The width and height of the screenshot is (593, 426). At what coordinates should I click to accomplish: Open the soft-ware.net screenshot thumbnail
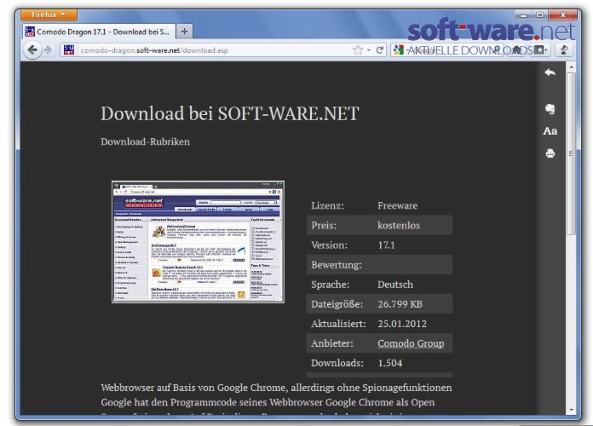[x=198, y=242]
